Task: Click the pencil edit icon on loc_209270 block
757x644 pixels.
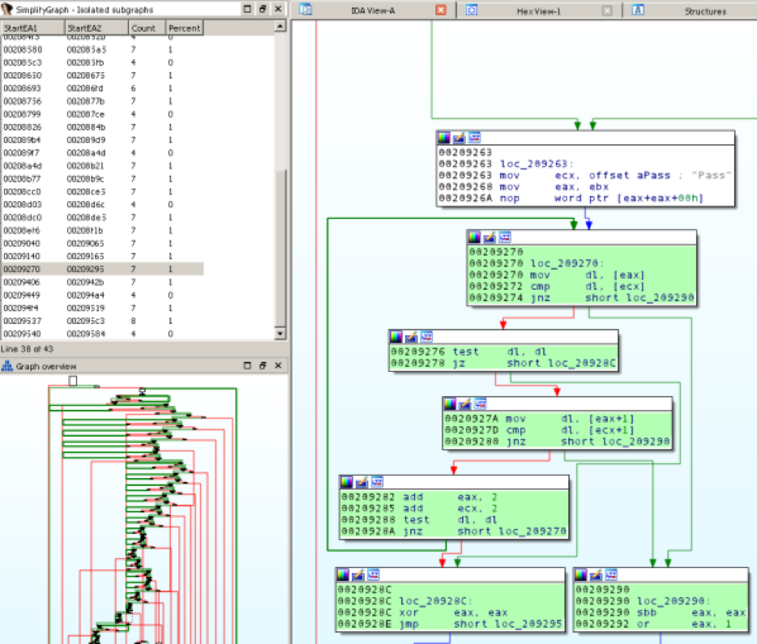Action: (489, 237)
